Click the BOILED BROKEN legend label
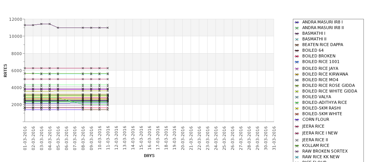This screenshot has height=162, width=368. coord(319,56)
